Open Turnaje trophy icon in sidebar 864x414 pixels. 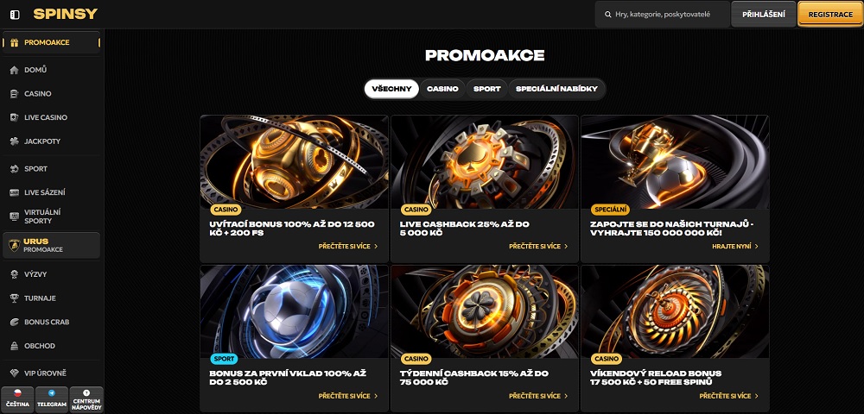pos(15,298)
